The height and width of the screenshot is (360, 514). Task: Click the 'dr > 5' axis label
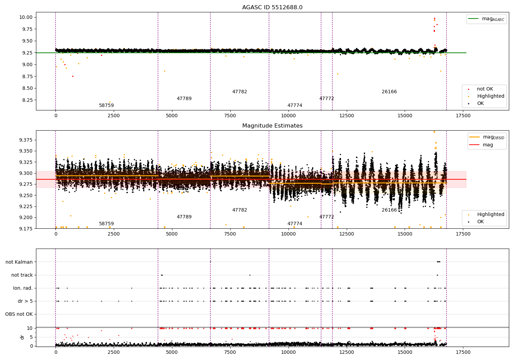coord(25,301)
